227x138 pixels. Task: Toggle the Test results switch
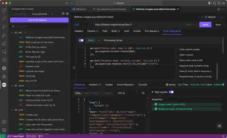pos(171,92)
